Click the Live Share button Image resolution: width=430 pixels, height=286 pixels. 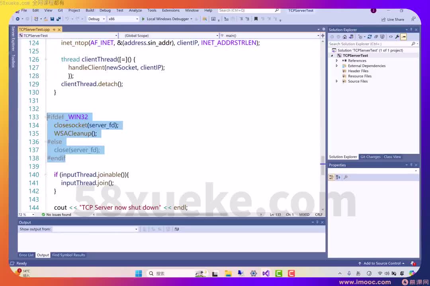[x=393, y=19]
